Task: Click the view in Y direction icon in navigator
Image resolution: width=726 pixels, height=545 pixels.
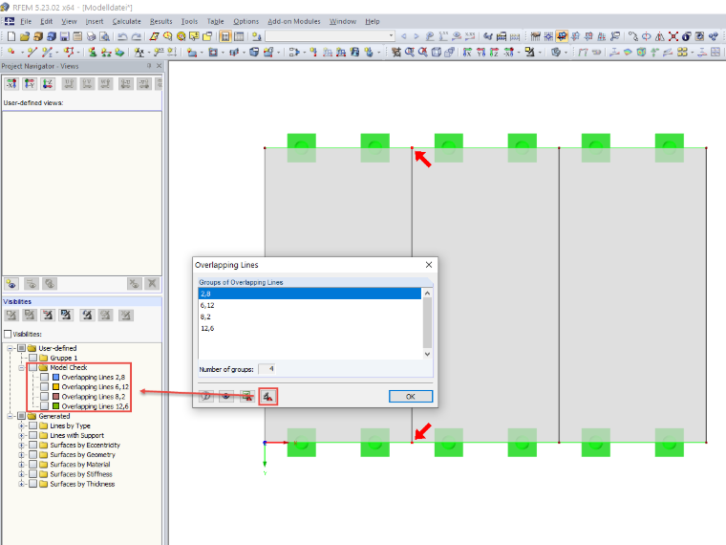Action: [x=30, y=83]
